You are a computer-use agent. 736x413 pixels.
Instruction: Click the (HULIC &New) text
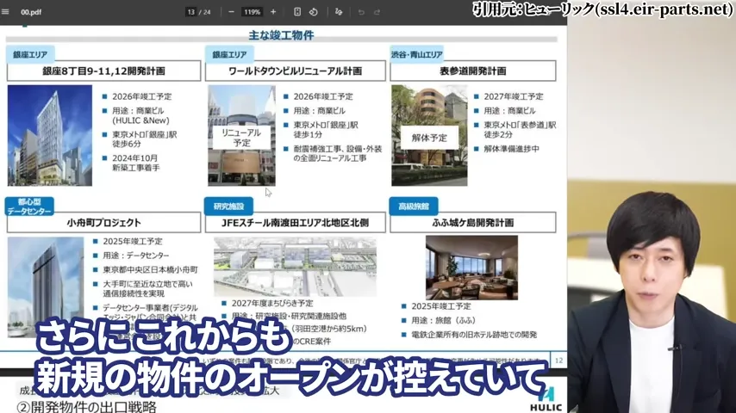coord(140,120)
